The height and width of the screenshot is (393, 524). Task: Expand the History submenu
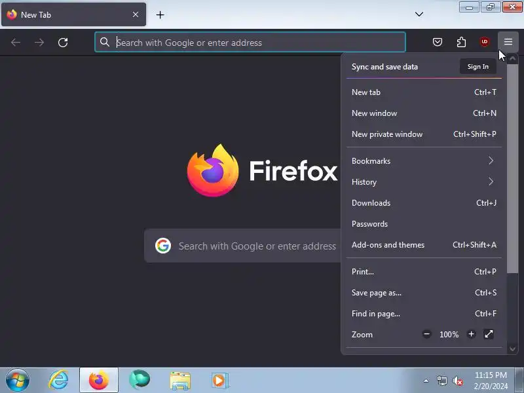coord(424,182)
